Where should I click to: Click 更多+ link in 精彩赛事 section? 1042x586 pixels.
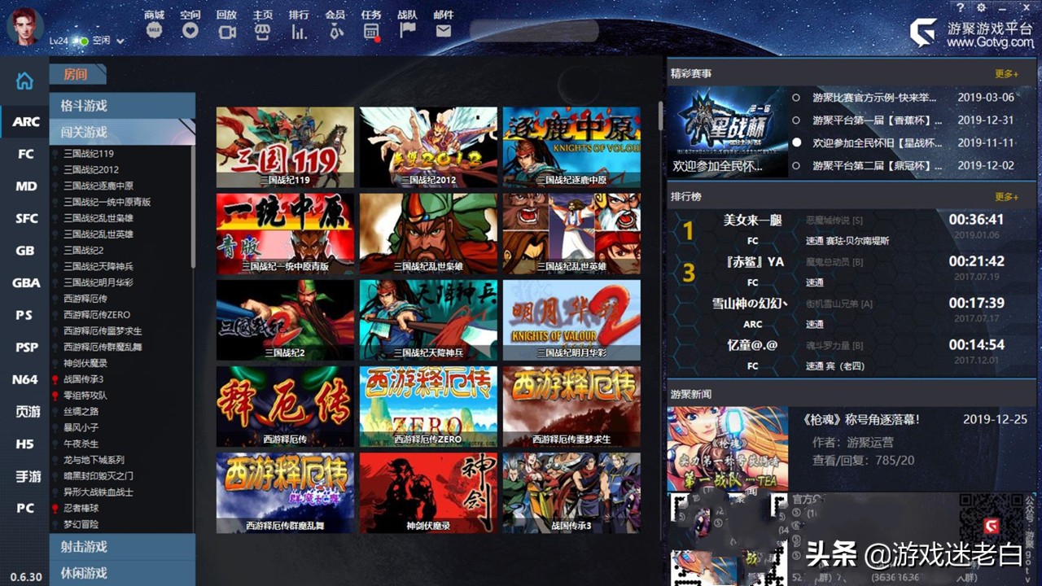point(1006,74)
